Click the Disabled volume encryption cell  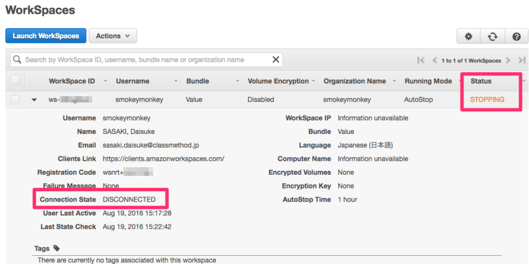(x=261, y=100)
